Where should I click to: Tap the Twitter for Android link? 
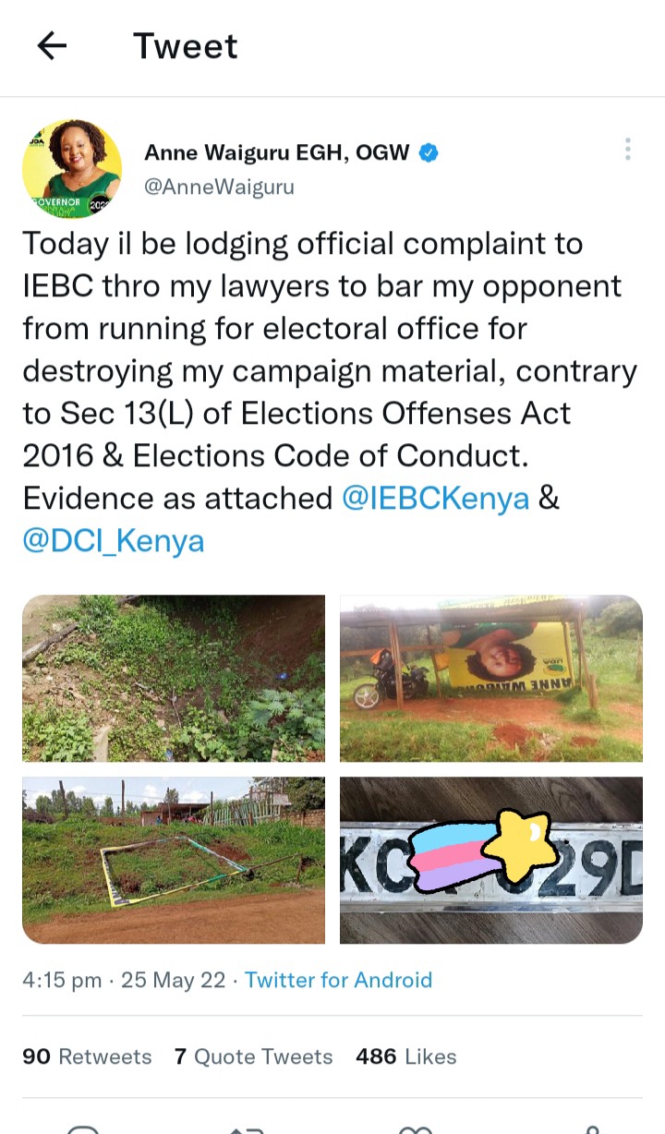pyautogui.click(x=338, y=980)
